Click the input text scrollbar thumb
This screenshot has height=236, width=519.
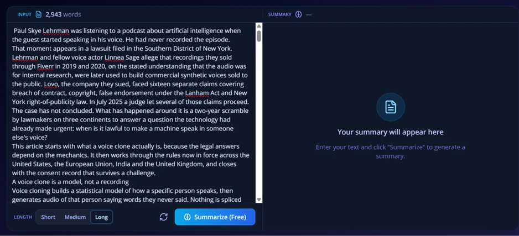(259, 36)
